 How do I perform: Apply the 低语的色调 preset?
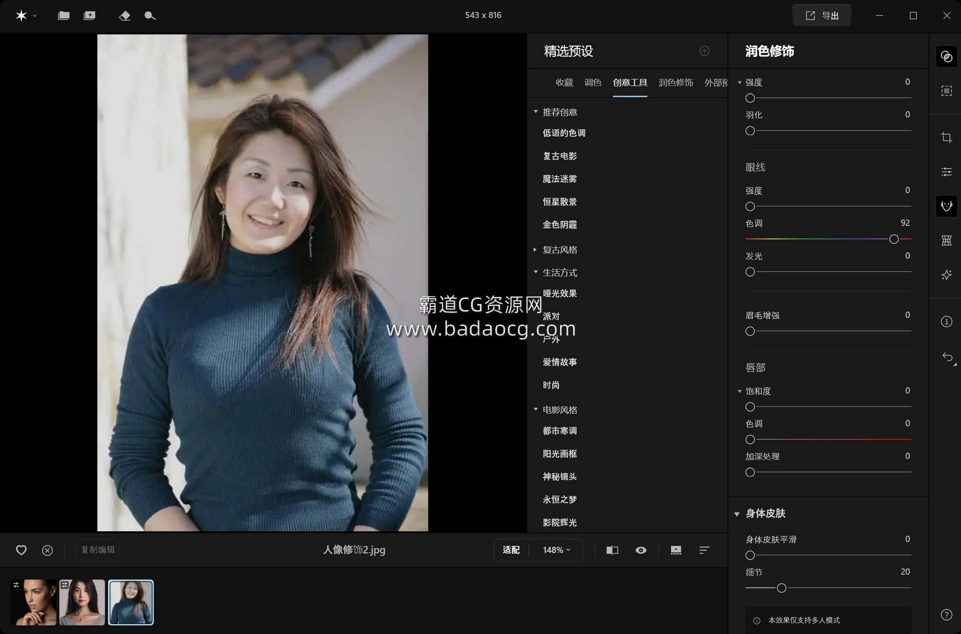(564, 133)
